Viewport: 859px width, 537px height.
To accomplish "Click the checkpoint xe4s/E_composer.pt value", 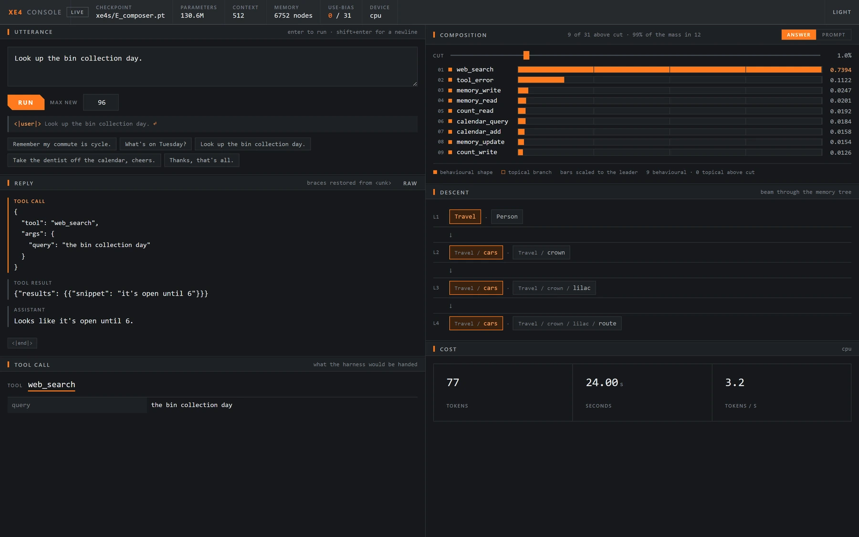I will [x=130, y=16].
